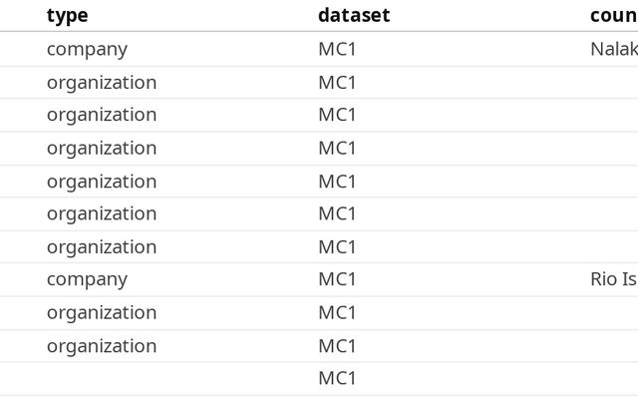Image resolution: width=638 pixels, height=399 pixels.
Task: Sort by the "dataset" column header
Action: 354,15
